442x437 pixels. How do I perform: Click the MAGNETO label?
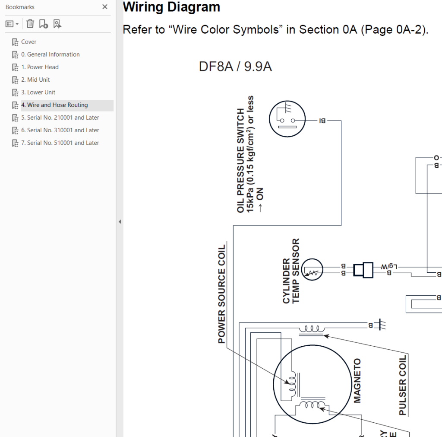(357, 380)
